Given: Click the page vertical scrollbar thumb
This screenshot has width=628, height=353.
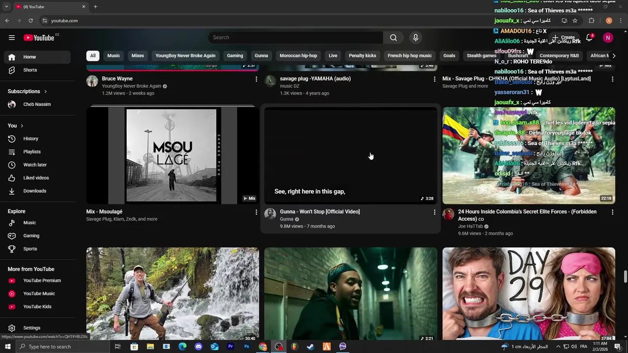Looking at the screenshot, I should click(625, 276).
